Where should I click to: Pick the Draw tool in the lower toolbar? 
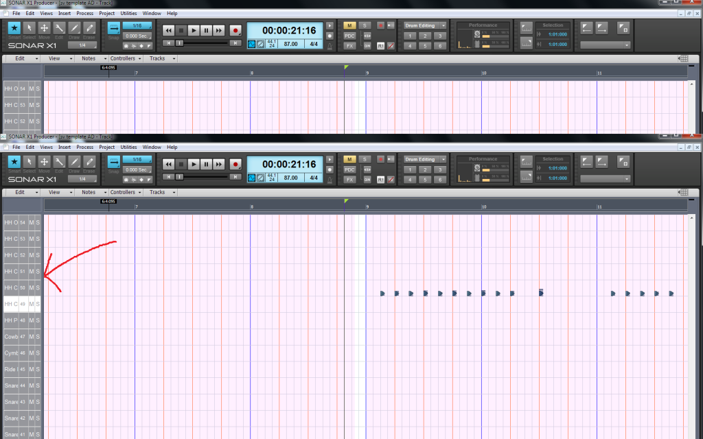74,163
